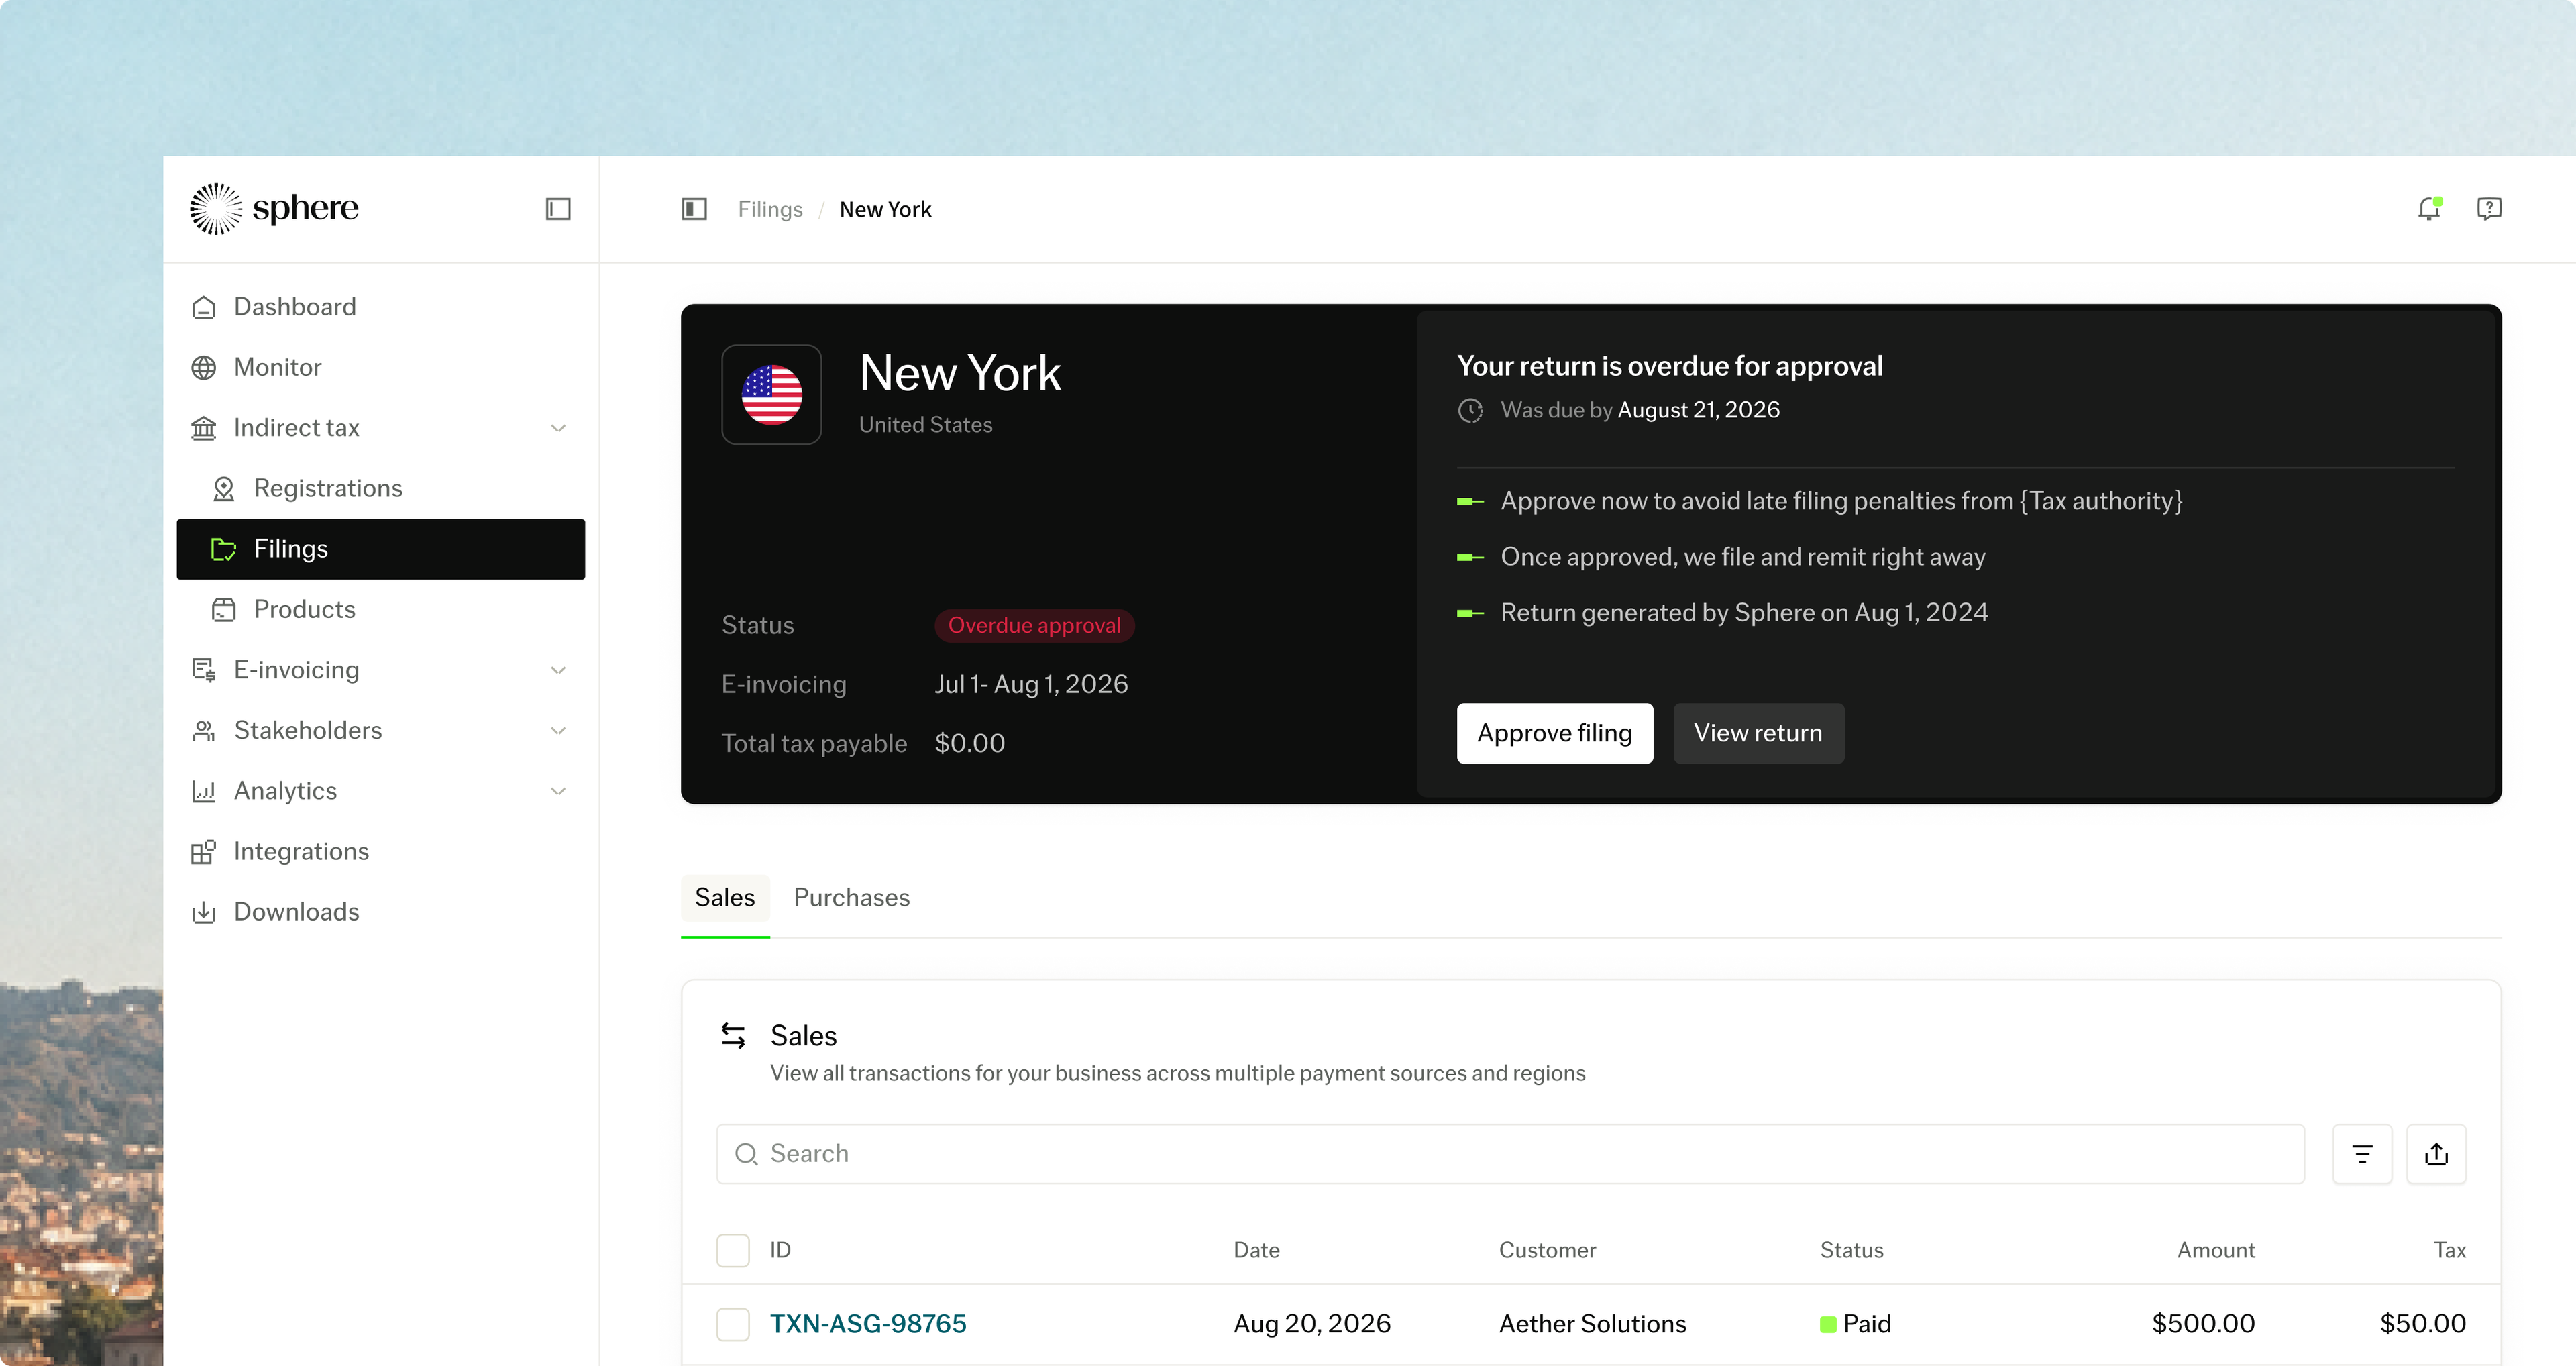Go to the Filings breadcrumb link

point(770,209)
